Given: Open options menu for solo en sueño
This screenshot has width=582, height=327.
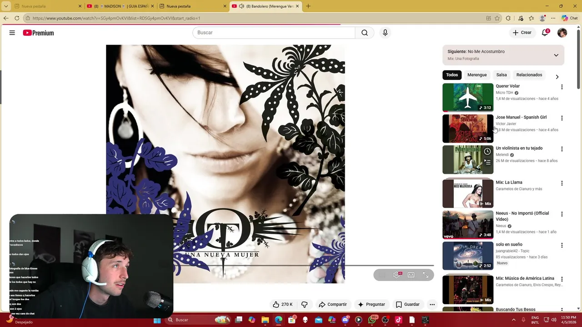Looking at the screenshot, I should (562, 245).
